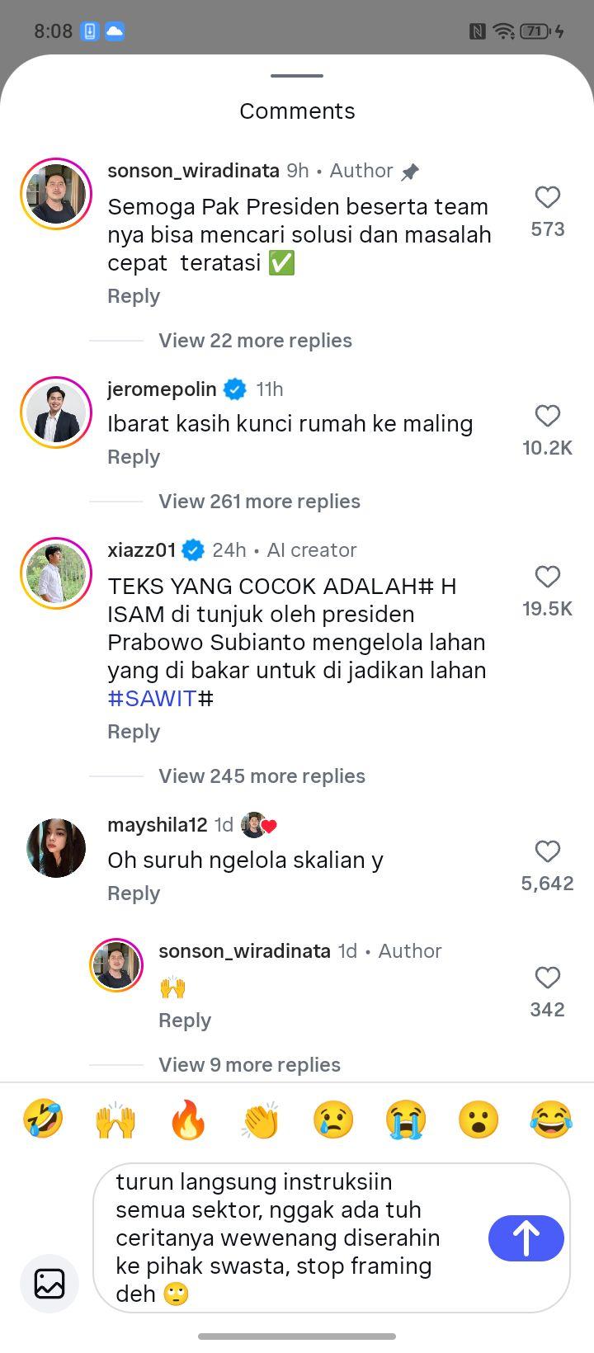Screen dimensions: 594x1353
Task: Like jeromepolin's comment with the heart
Action: pyautogui.click(x=548, y=416)
